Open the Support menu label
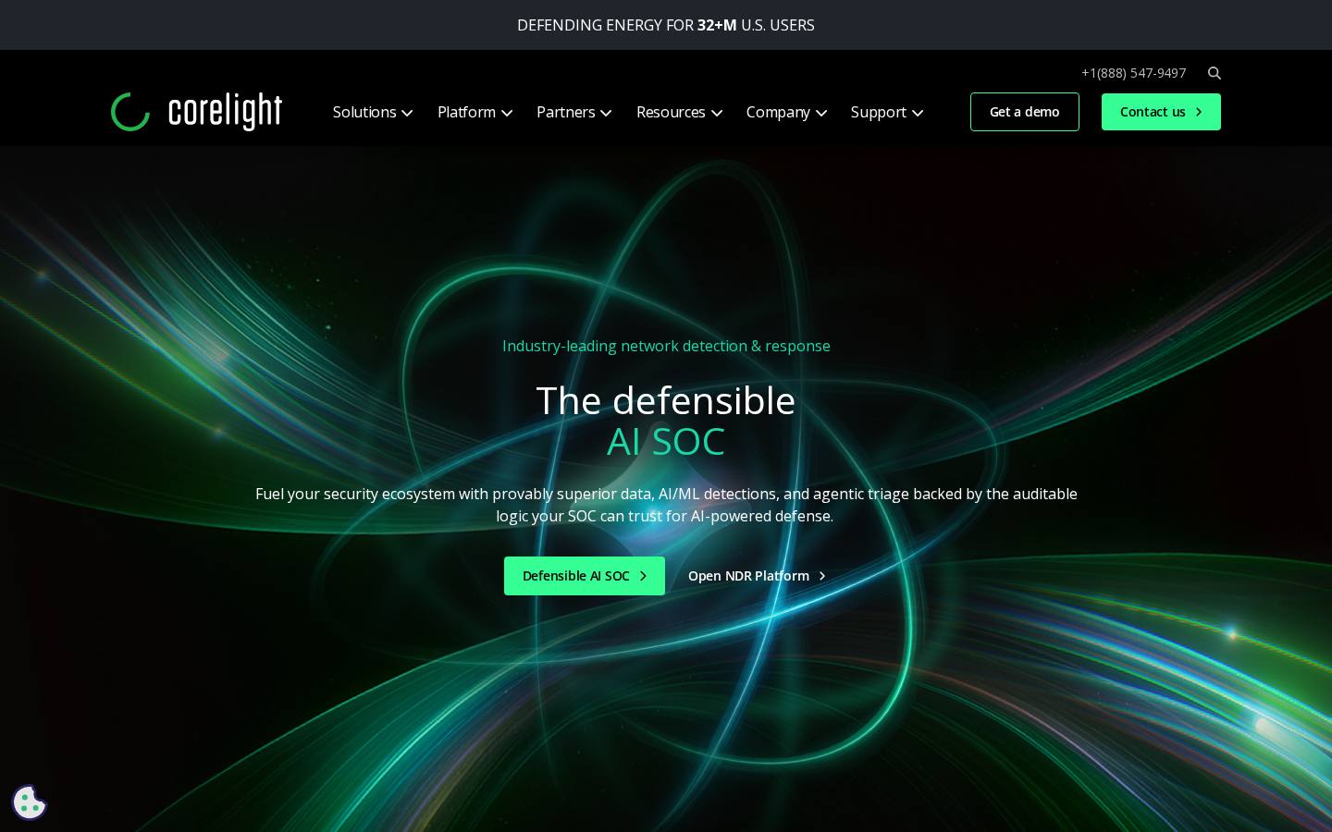Viewport: 1332px width, 832px height. tap(878, 112)
